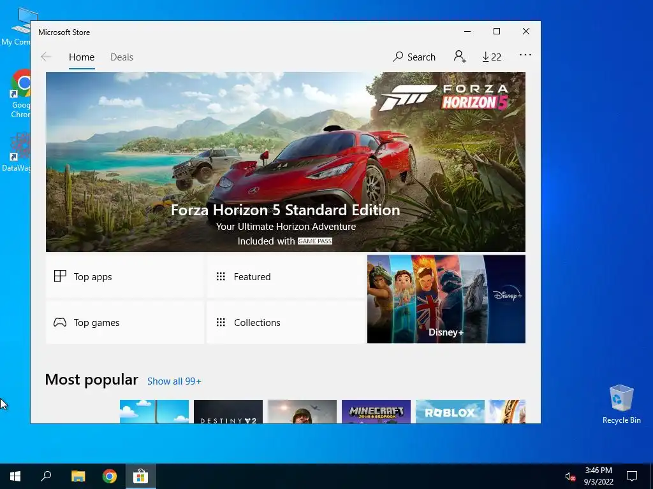Click the muted volume tray icon
The image size is (653, 489).
pos(570,476)
